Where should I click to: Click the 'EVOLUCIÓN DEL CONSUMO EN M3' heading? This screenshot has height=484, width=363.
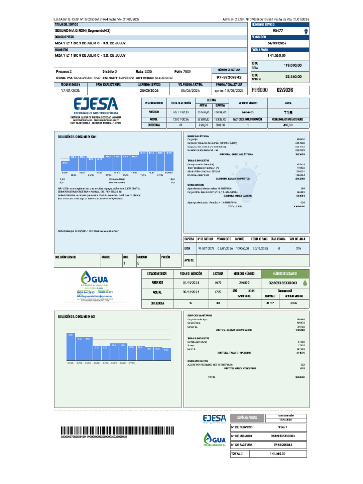pos(76,317)
